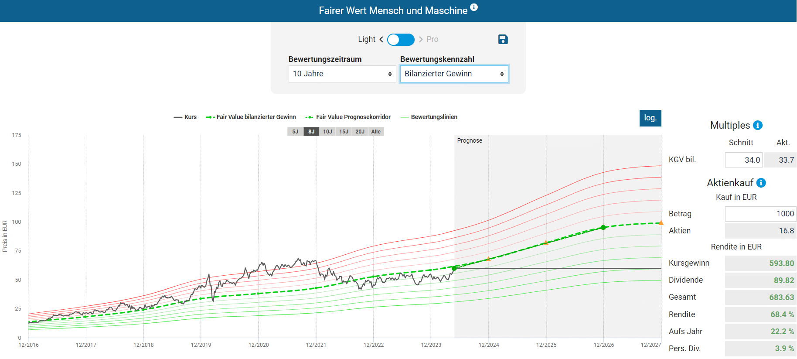The width and height of the screenshot is (797, 359).
Task: Click the Gesamt value 683.63
Action: coord(760,297)
